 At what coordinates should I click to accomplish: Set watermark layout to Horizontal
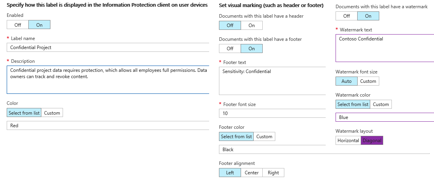[x=348, y=141]
